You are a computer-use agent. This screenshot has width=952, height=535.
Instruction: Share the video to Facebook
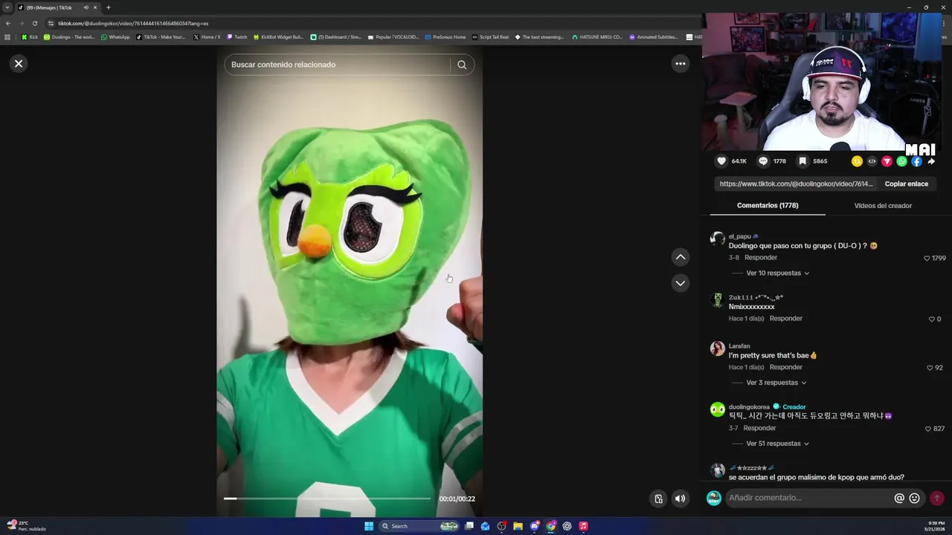tap(916, 161)
